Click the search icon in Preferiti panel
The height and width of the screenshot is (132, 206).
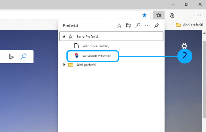click(x=138, y=25)
